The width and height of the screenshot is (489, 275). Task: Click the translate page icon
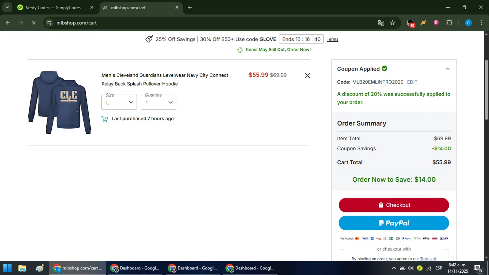pos(381,23)
